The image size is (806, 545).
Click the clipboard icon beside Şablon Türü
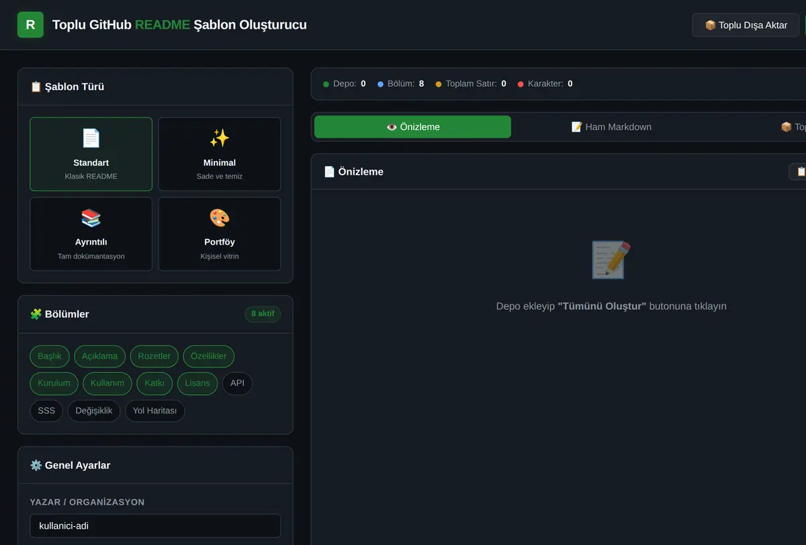click(36, 87)
